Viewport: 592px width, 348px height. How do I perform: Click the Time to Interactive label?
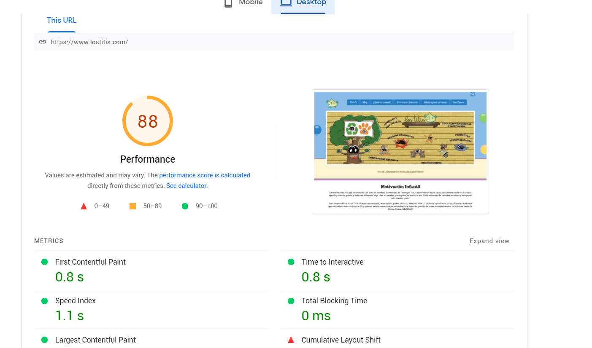(332, 262)
